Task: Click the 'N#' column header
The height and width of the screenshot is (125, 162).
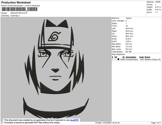Action: coord(116,57)
